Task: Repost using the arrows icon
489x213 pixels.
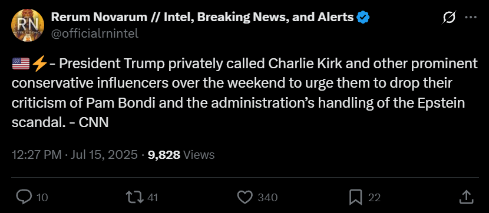Action: point(134,197)
